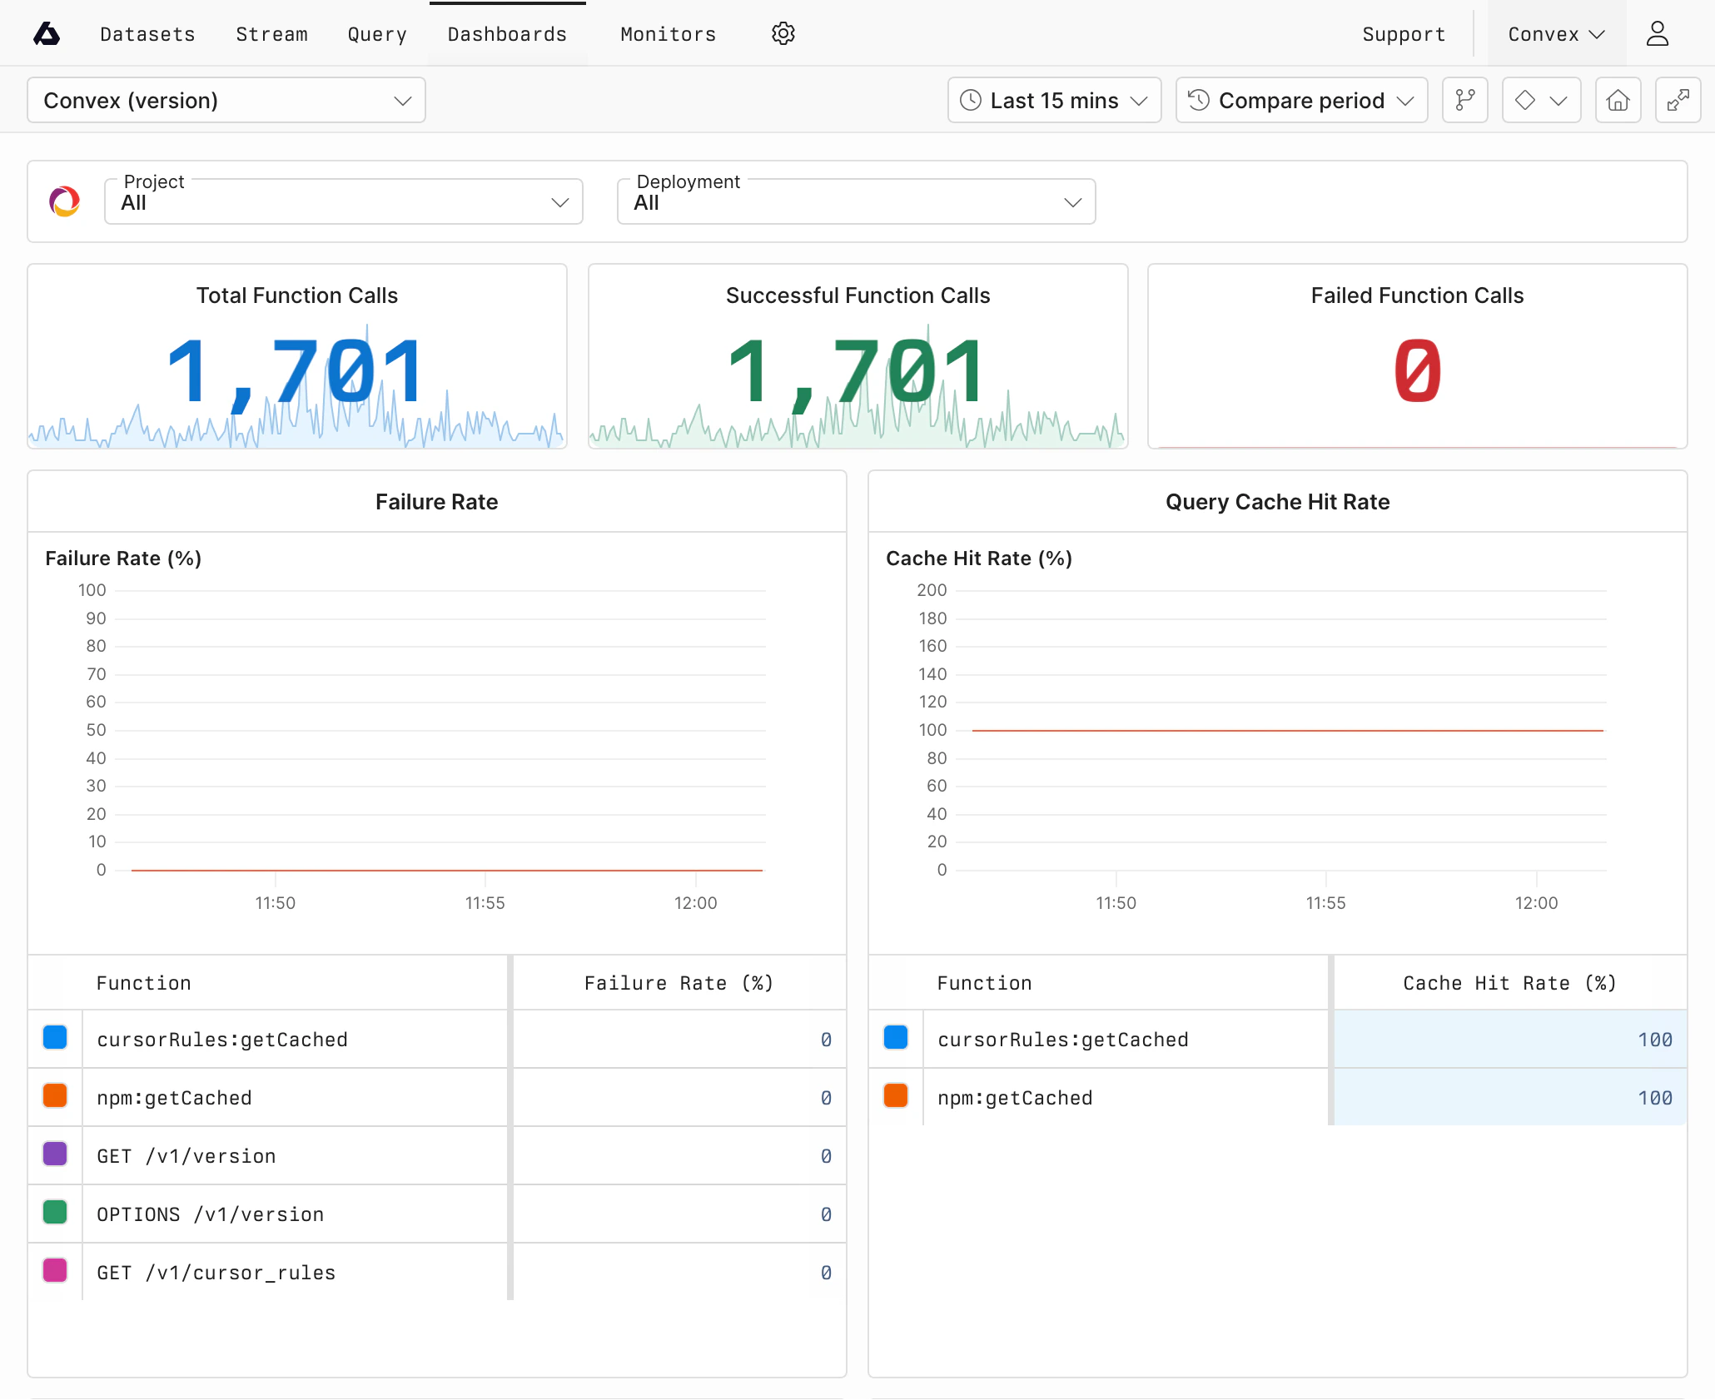
Task: Open the Deployment filter dropdown
Action: (855, 201)
